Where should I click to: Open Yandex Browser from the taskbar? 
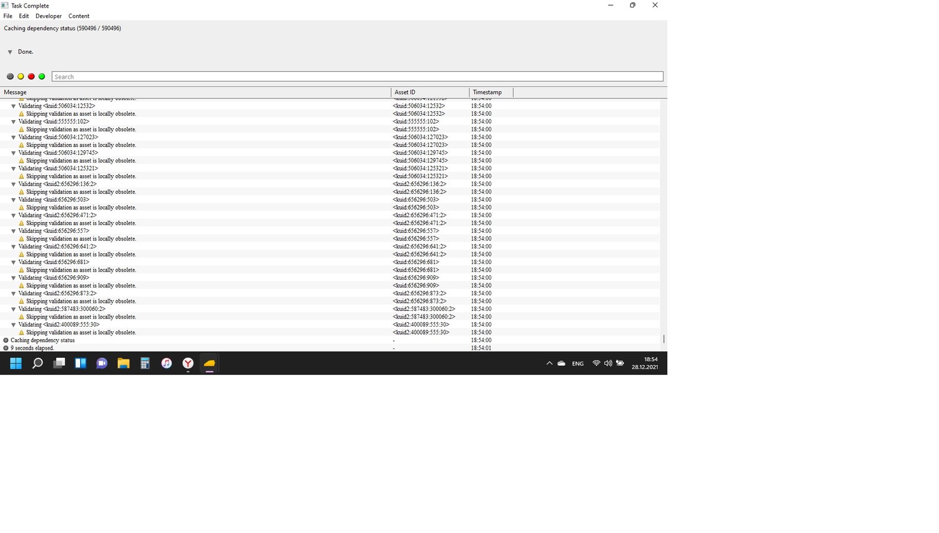tap(188, 363)
